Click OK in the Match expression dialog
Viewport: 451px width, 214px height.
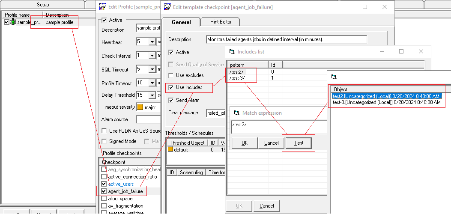tap(245, 143)
